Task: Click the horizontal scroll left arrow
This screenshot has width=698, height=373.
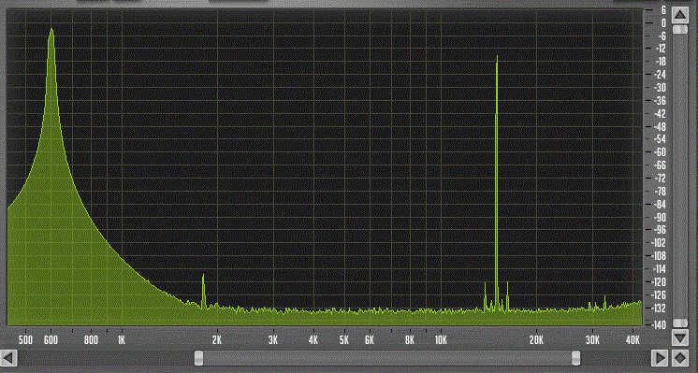Action: pos(9,358)
